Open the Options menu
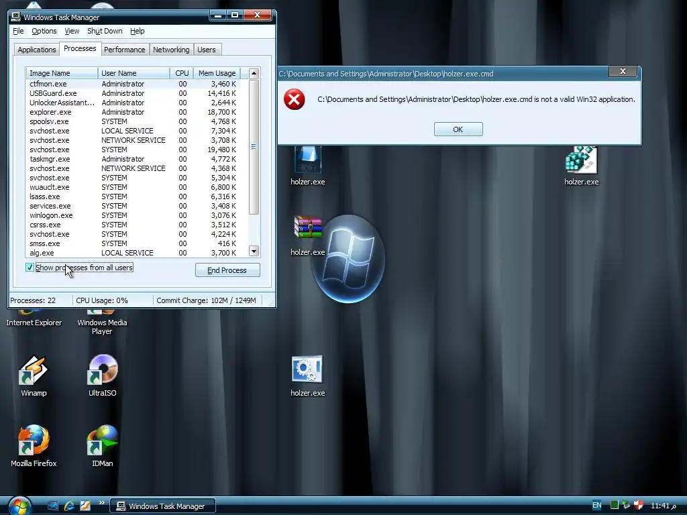The width and height of the screenshot is (687, 515). (44, 31)
